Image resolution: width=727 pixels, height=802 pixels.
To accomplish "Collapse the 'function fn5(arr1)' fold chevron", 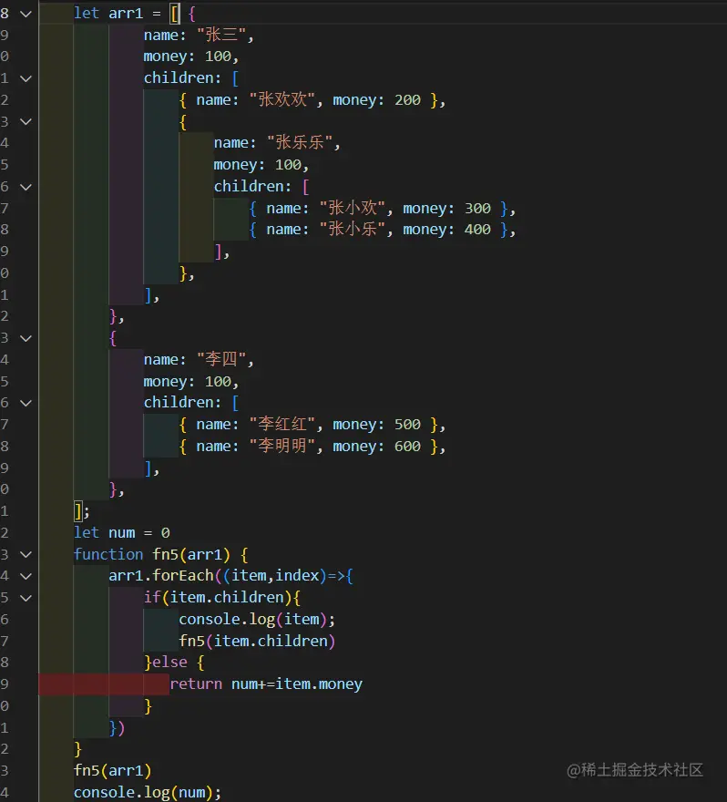I will 26,554.
